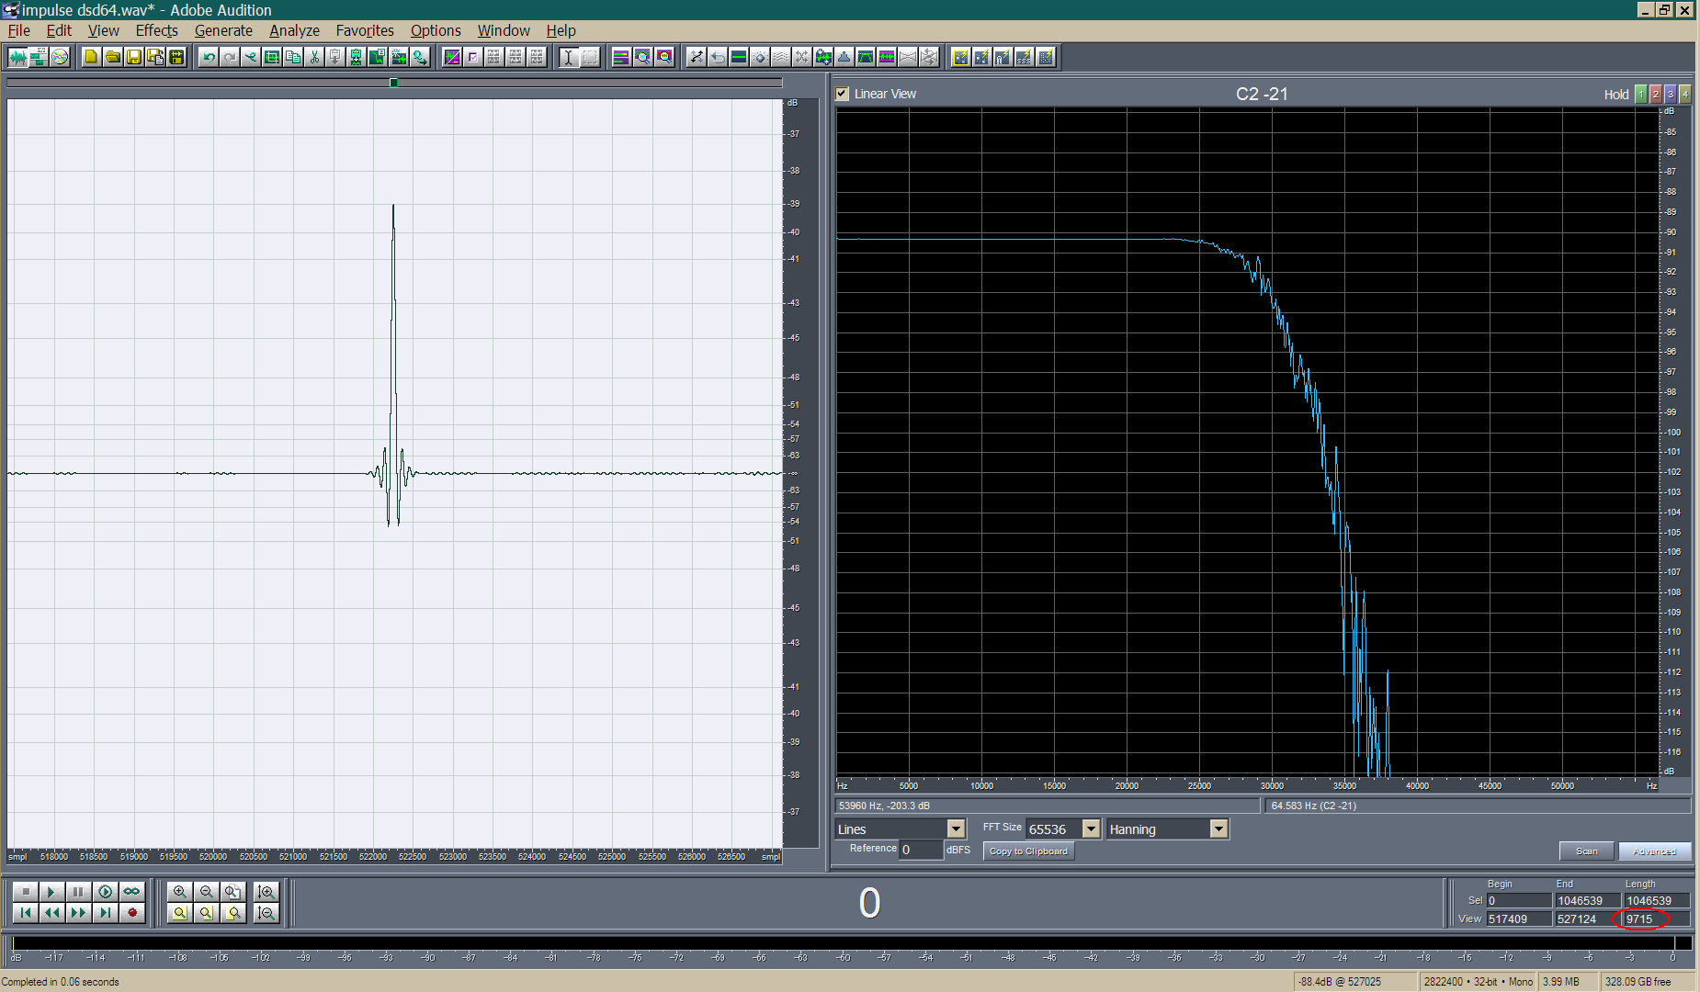
Task: Open the Analyze menu
Action: [x=294, y=30]
